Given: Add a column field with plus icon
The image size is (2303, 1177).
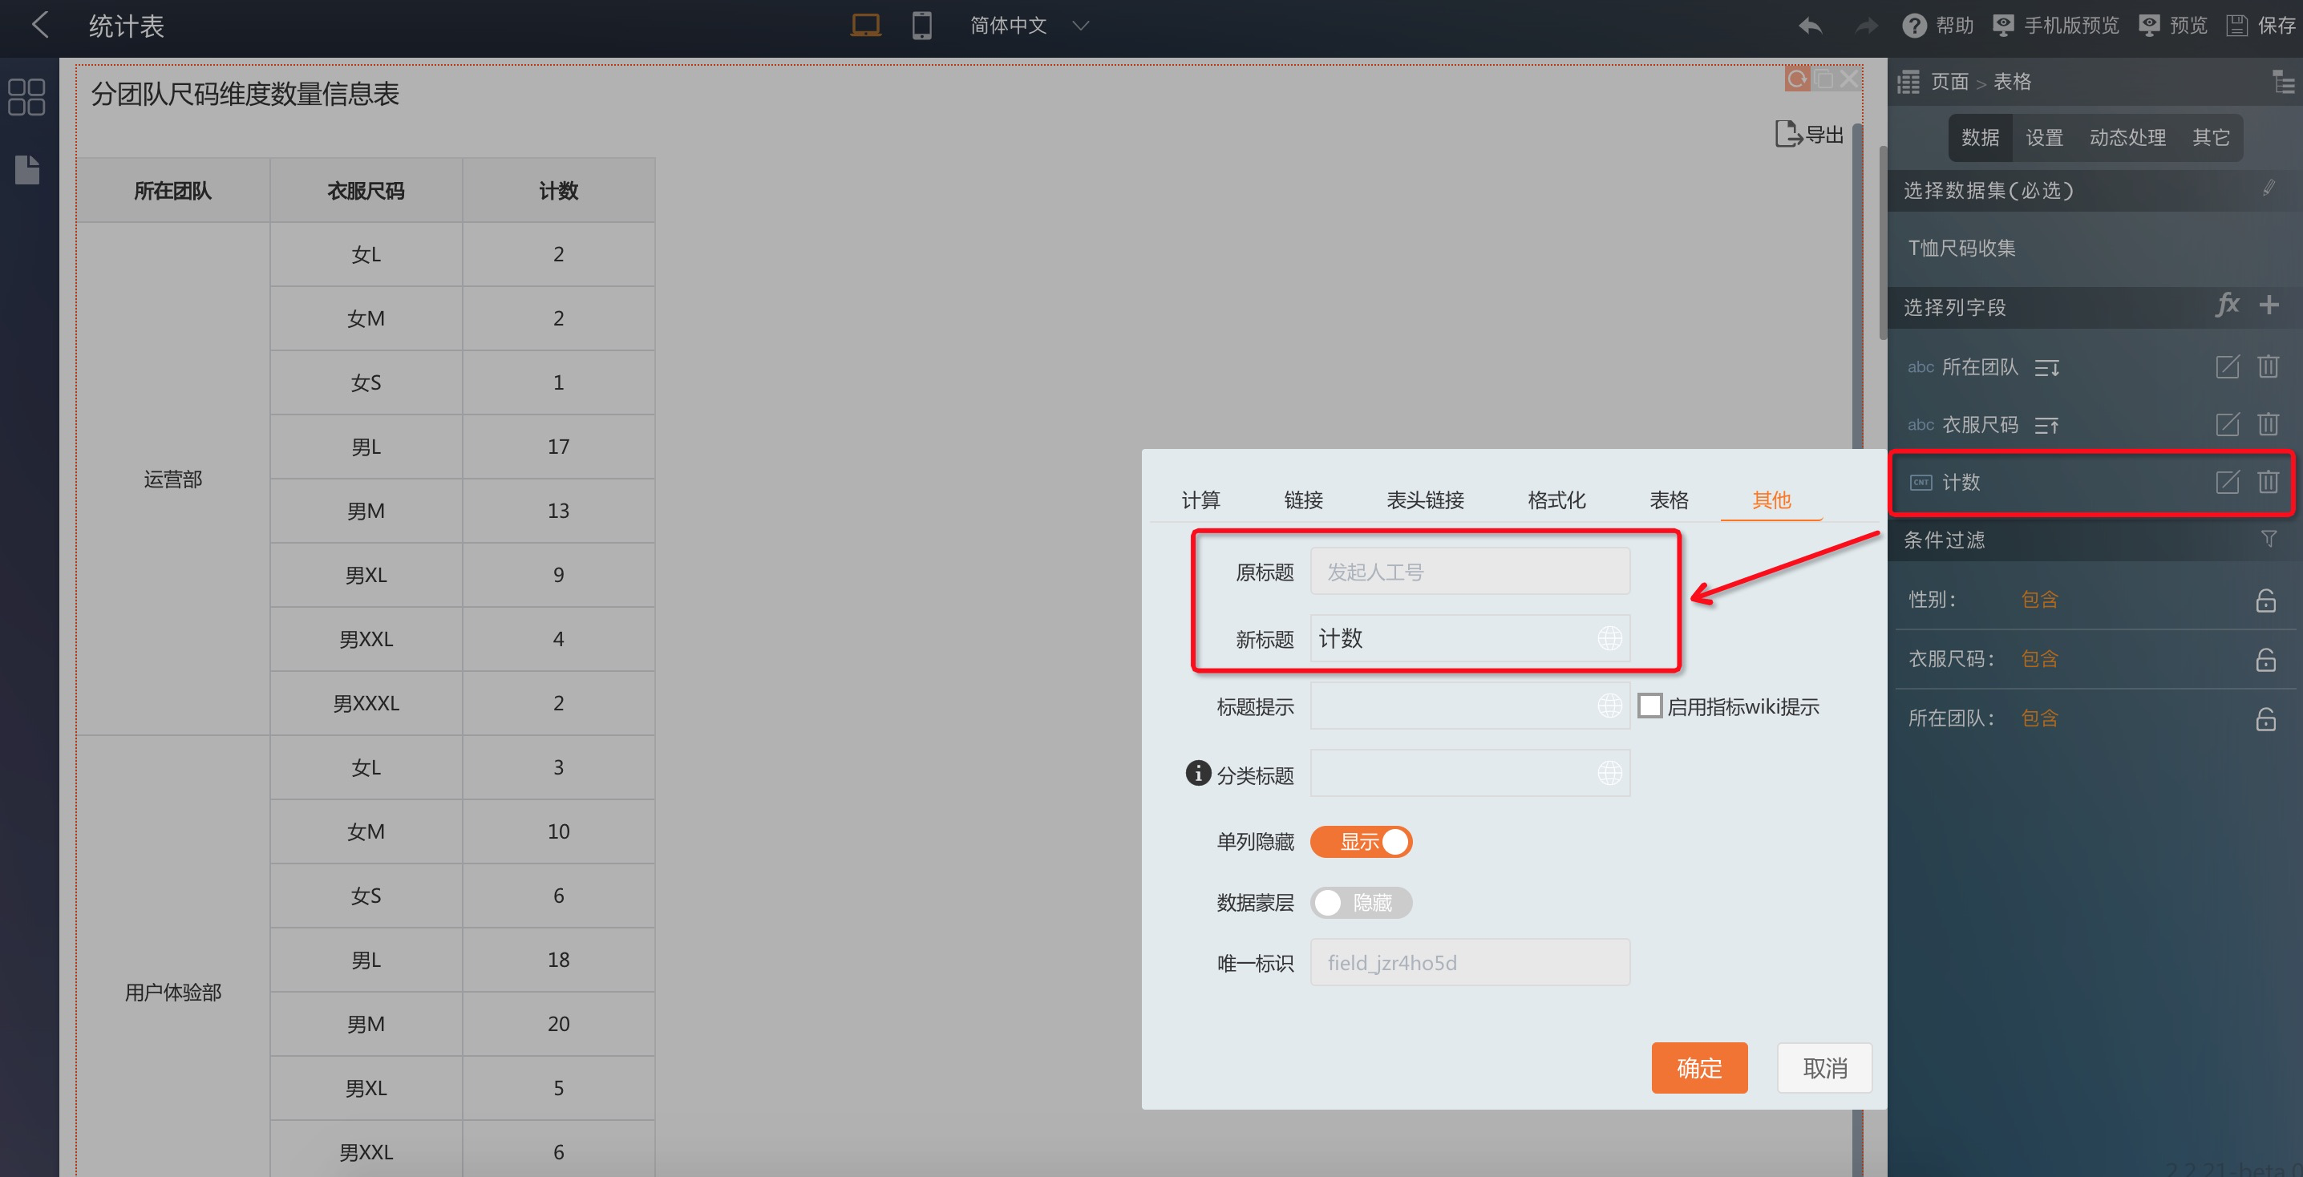Looking at the screenshot, I should point(2269,305).
